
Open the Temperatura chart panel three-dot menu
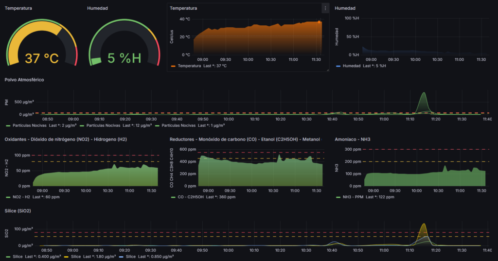point(325,8)
